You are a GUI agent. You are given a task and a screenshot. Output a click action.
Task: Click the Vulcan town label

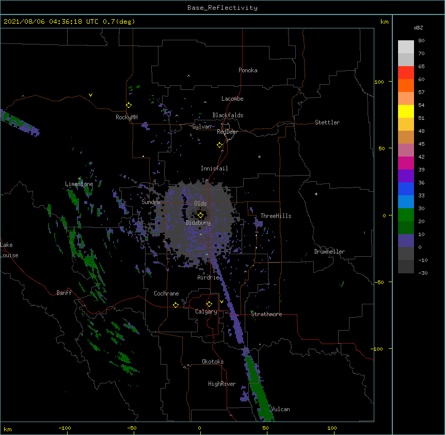pos(280,409)
